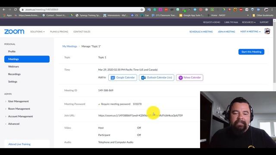Click the Host video Off value

139,128
